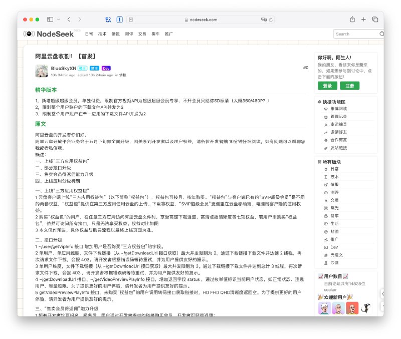Open the 交易 nav menu item

142,34
